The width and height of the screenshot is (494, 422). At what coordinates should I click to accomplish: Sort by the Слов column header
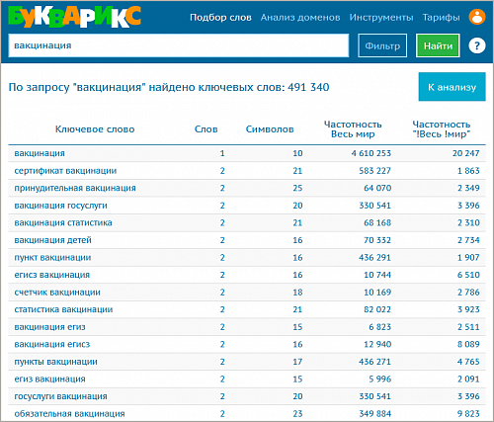click(206, 129)
